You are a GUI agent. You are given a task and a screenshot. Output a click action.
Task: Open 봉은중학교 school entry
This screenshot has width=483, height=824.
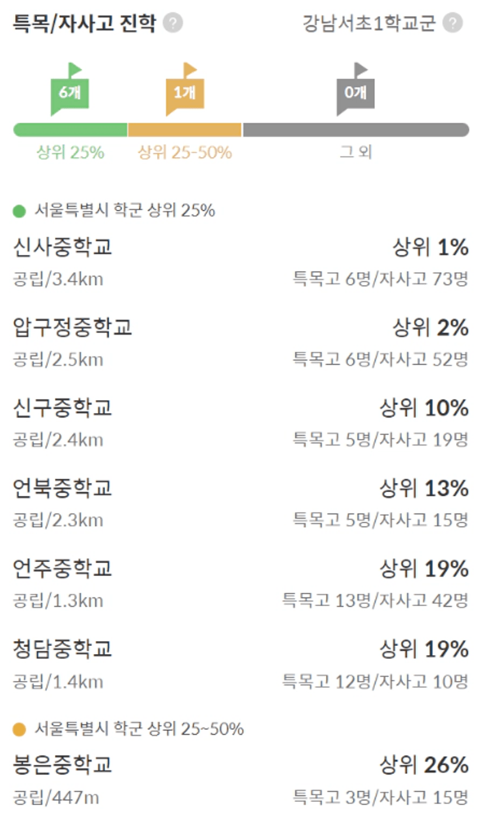[62, 765]
